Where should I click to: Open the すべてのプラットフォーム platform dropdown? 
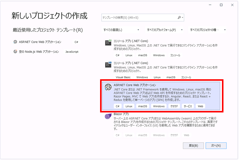coord(165,30)
